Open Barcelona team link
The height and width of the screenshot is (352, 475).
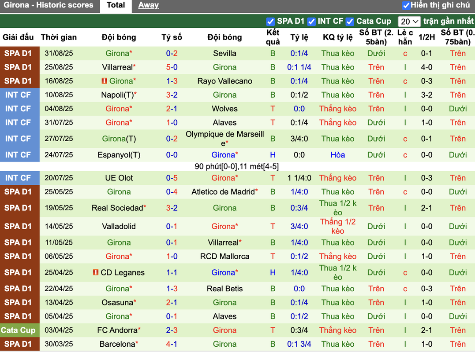click(x=119, y=344)
